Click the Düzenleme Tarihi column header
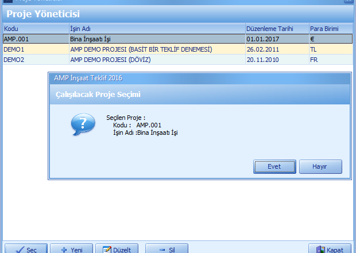 (x=276, y=29)
